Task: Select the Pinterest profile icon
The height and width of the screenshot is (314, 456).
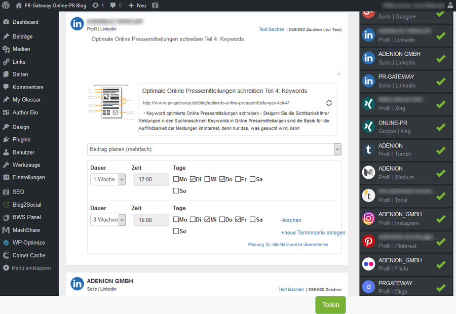Action: (x=368, y=241)
